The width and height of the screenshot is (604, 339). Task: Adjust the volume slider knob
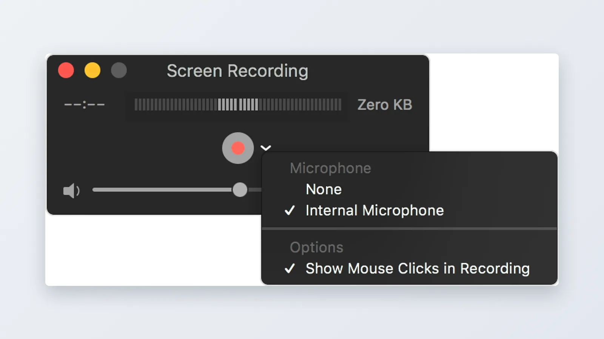click(x=240, y=190)
